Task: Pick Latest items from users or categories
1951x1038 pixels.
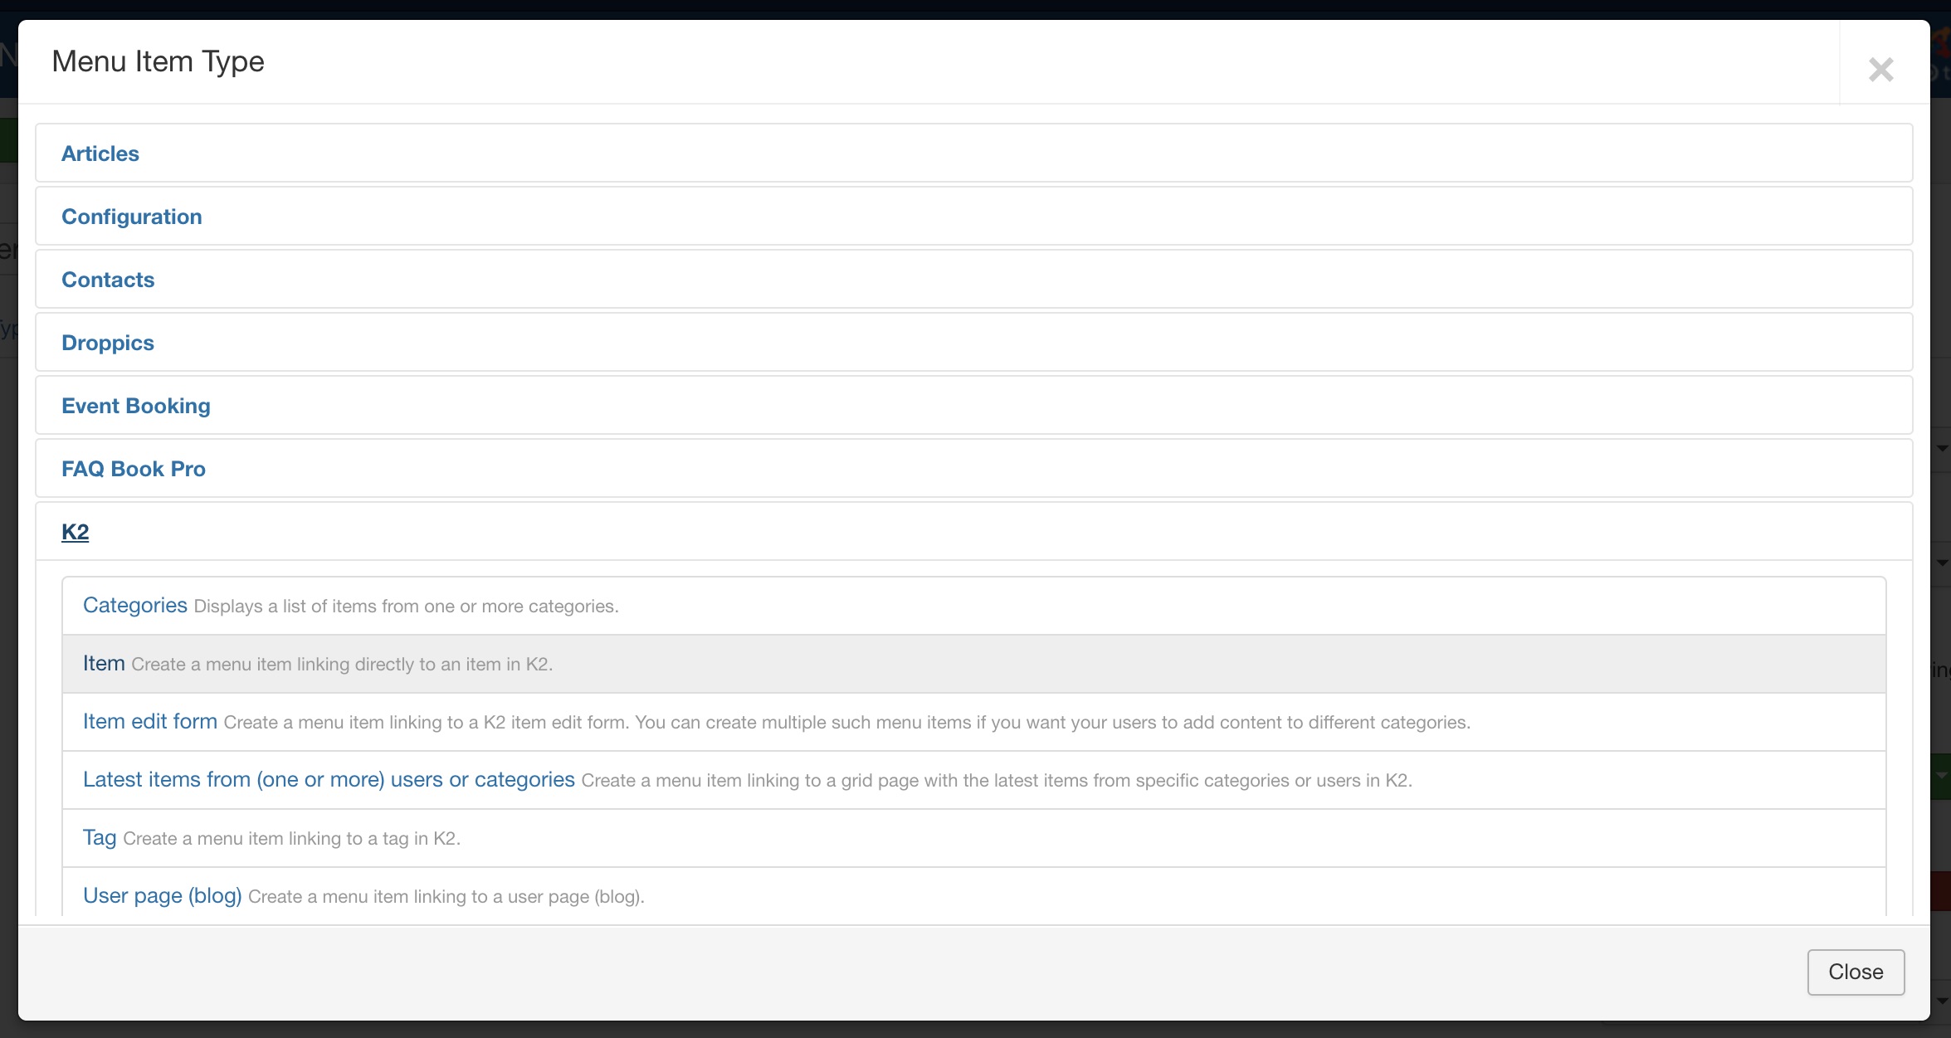Action: click(x=974, y=780)
